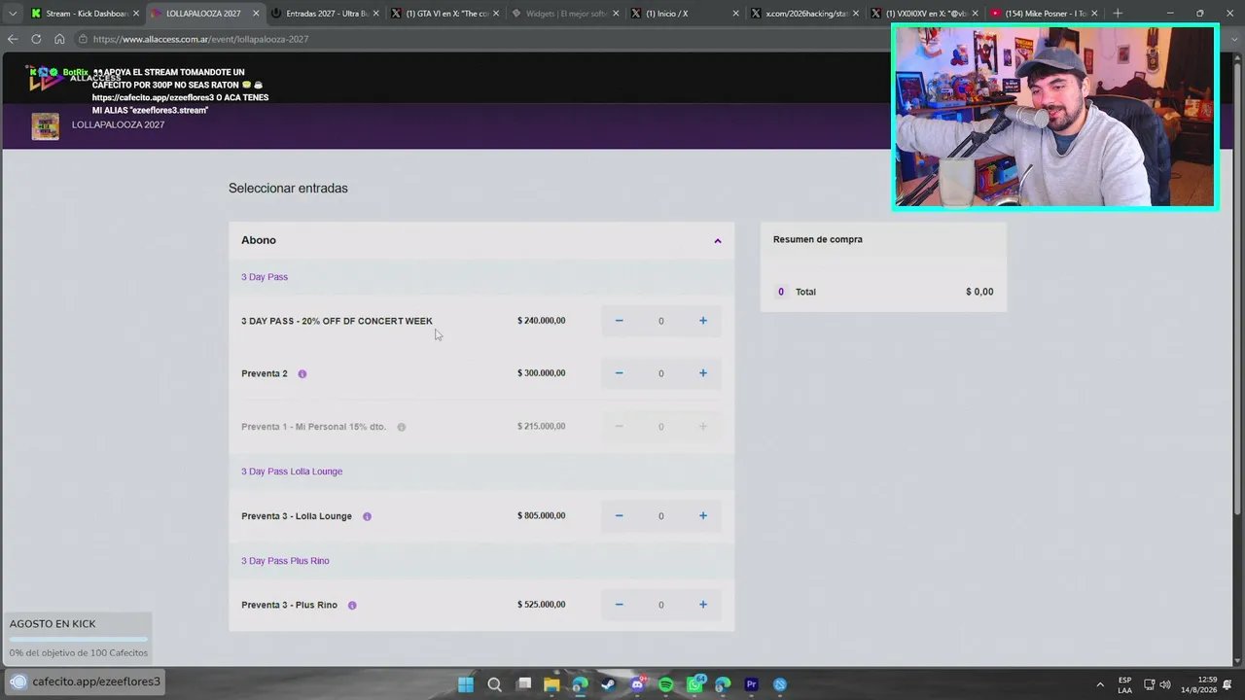Image resolution: width=1245 pixels, height=700 pixels.
Task: Open Windows taskbar search
Action: coord(494,684)
